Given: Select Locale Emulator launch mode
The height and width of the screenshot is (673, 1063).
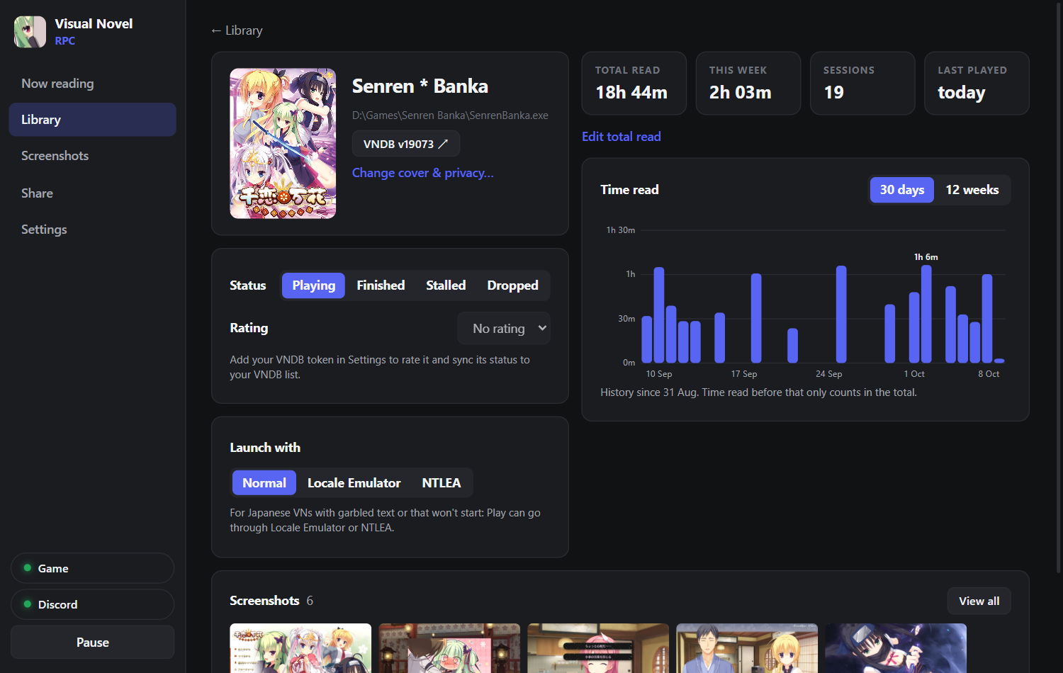Looking at the screenshot, I should tap(354, 483).
